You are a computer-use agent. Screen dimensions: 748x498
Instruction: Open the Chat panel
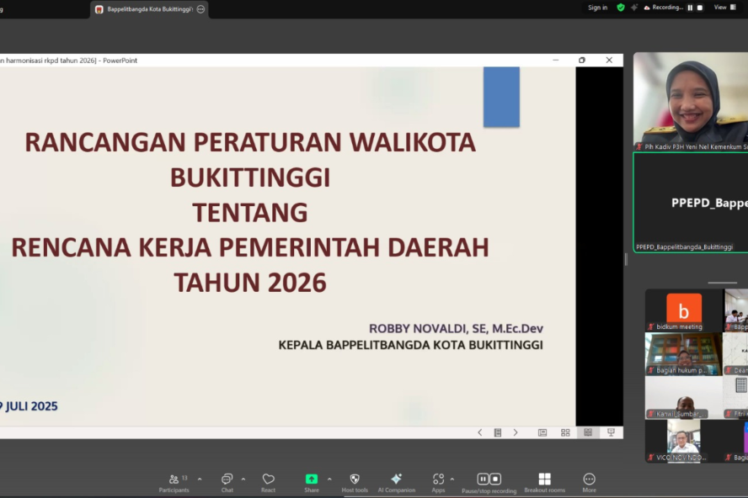[x=227, y=482]
